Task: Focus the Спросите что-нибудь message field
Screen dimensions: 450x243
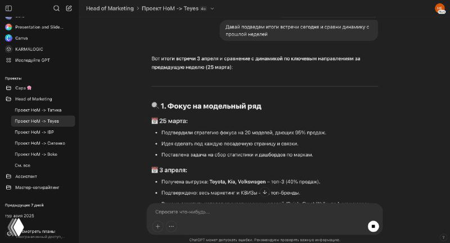Action: click(x=264, y=211)
